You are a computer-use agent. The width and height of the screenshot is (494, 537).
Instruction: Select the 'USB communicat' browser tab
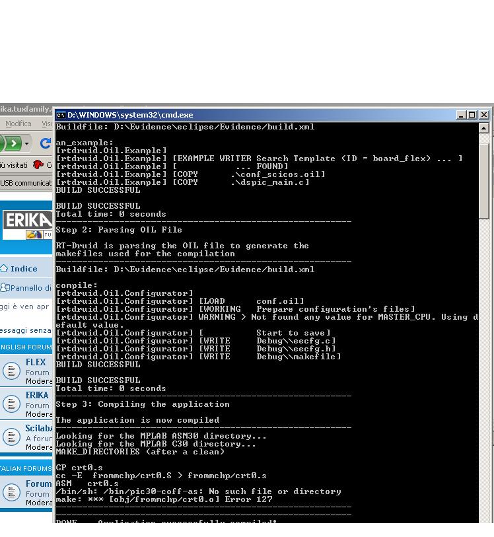coord(26,183)
